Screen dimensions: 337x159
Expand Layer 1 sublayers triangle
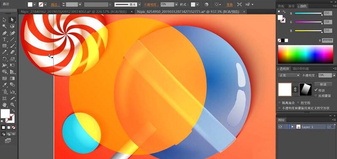tap(292, 127)
